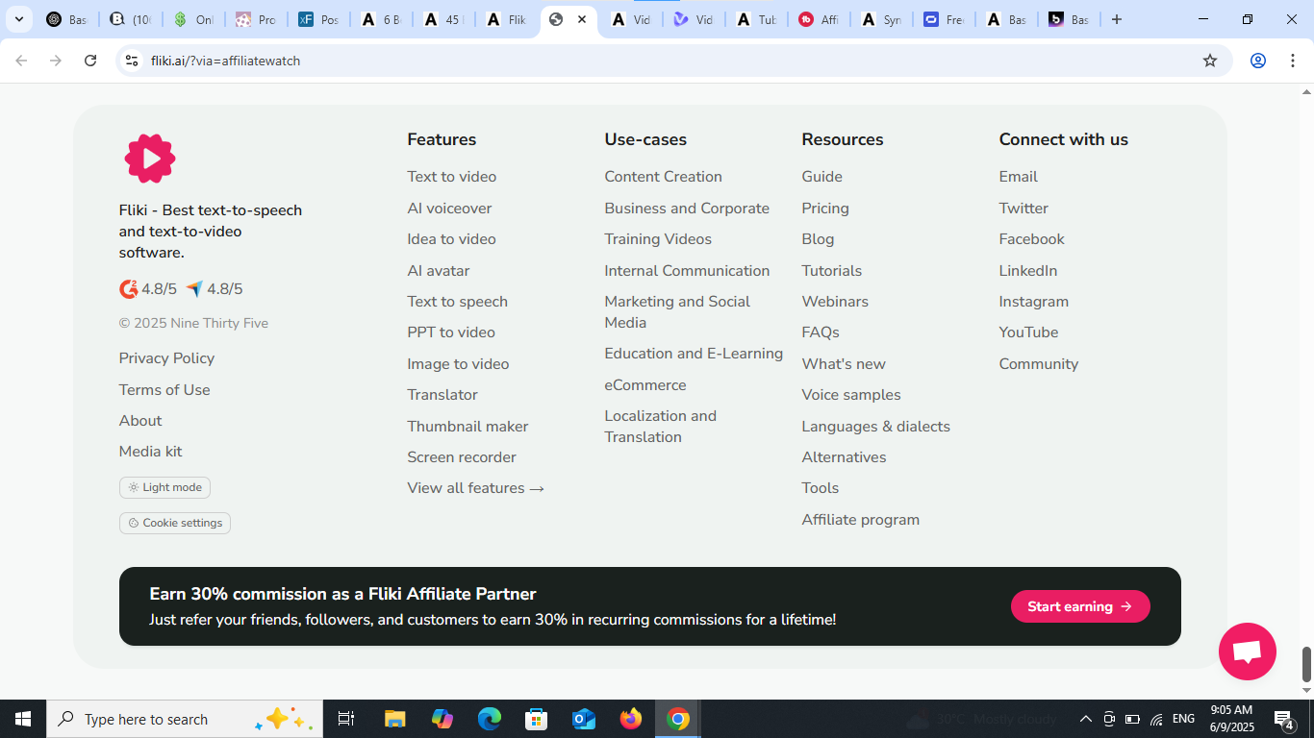The image size is (1314, 738).
Task: Open the weather widget Mostly cloudy
Action: click(982, 719)
